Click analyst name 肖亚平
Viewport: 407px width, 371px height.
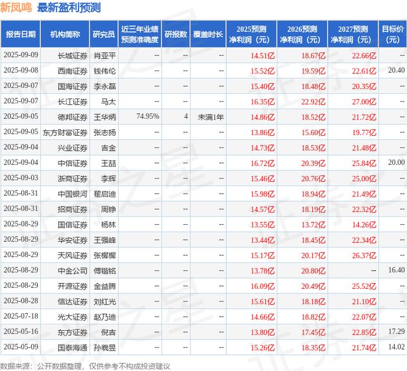105,56
